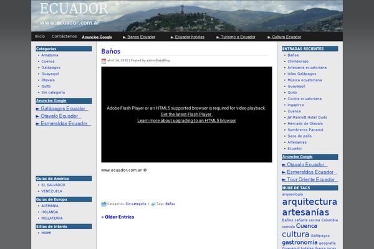Select Colombia tag in tag cloud
This screenshot has width=374, height=249.
[329, 220]
